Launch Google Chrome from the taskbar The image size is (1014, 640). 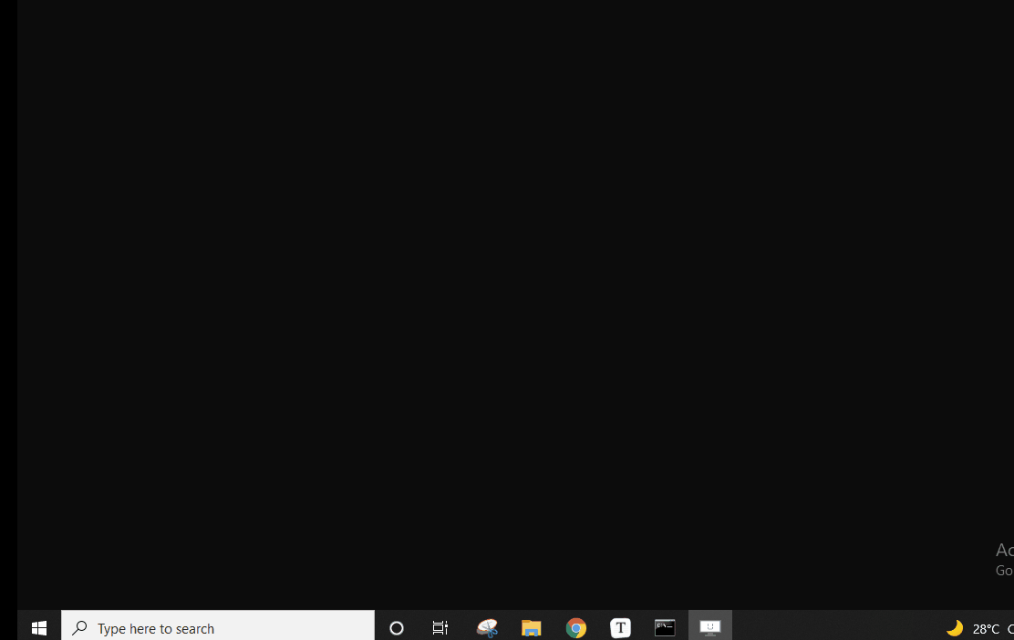click(576, 627)
